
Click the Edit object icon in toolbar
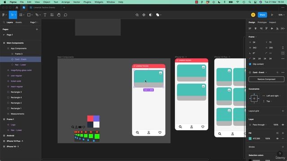(x=137, y=15)
